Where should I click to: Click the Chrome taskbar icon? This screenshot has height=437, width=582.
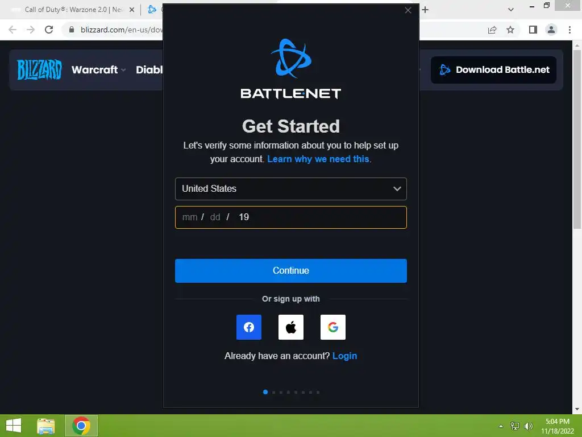tap(81, 426)
